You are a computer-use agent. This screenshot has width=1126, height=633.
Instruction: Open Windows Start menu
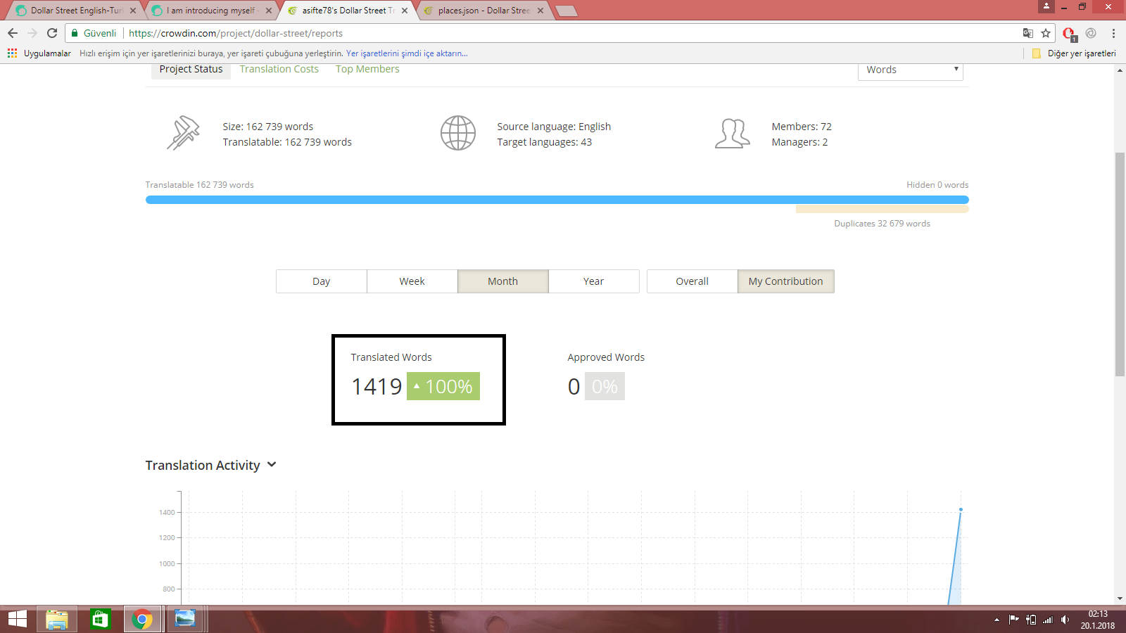(x=17, y=619)
